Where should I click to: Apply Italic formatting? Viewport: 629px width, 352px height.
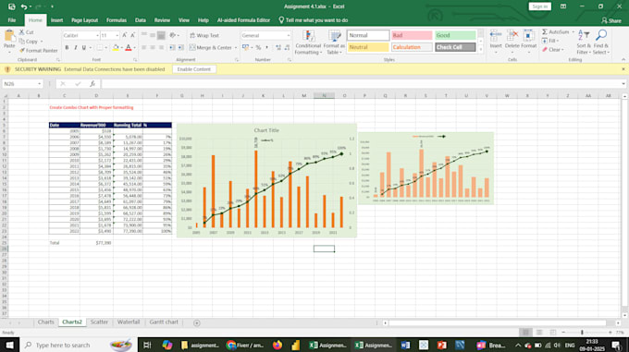[x=76, y=48]
